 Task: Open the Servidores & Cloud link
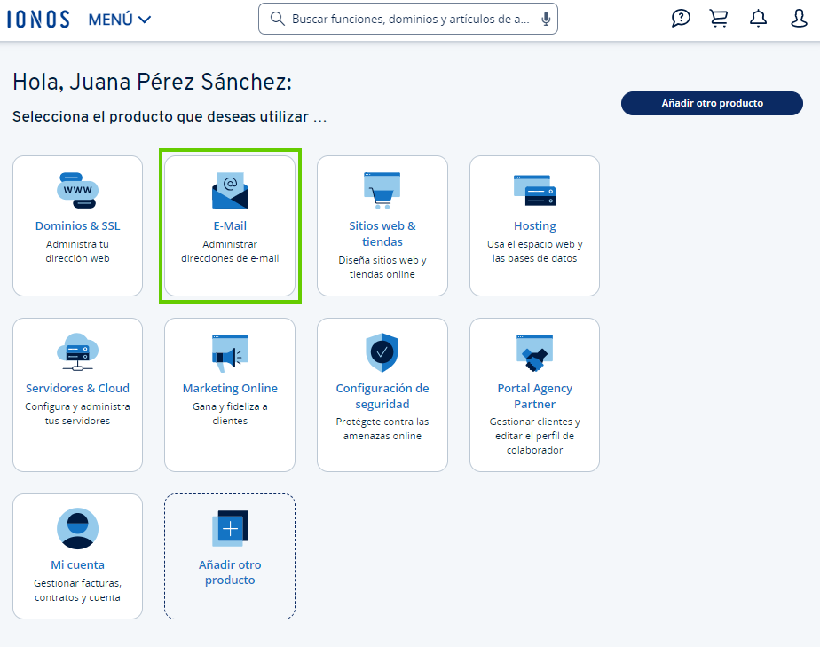(x=77, y=388)
